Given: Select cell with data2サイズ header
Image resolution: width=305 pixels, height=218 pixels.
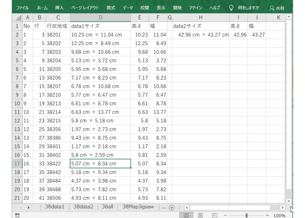Looking at the screenshot, I should click(x=201, y=26).
